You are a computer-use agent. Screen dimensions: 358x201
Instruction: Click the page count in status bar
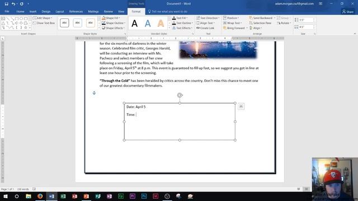7,189
